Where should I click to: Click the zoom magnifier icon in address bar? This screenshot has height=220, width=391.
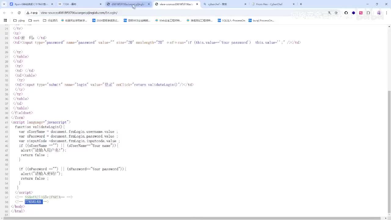pyautogui.click(x=329, y=13)
